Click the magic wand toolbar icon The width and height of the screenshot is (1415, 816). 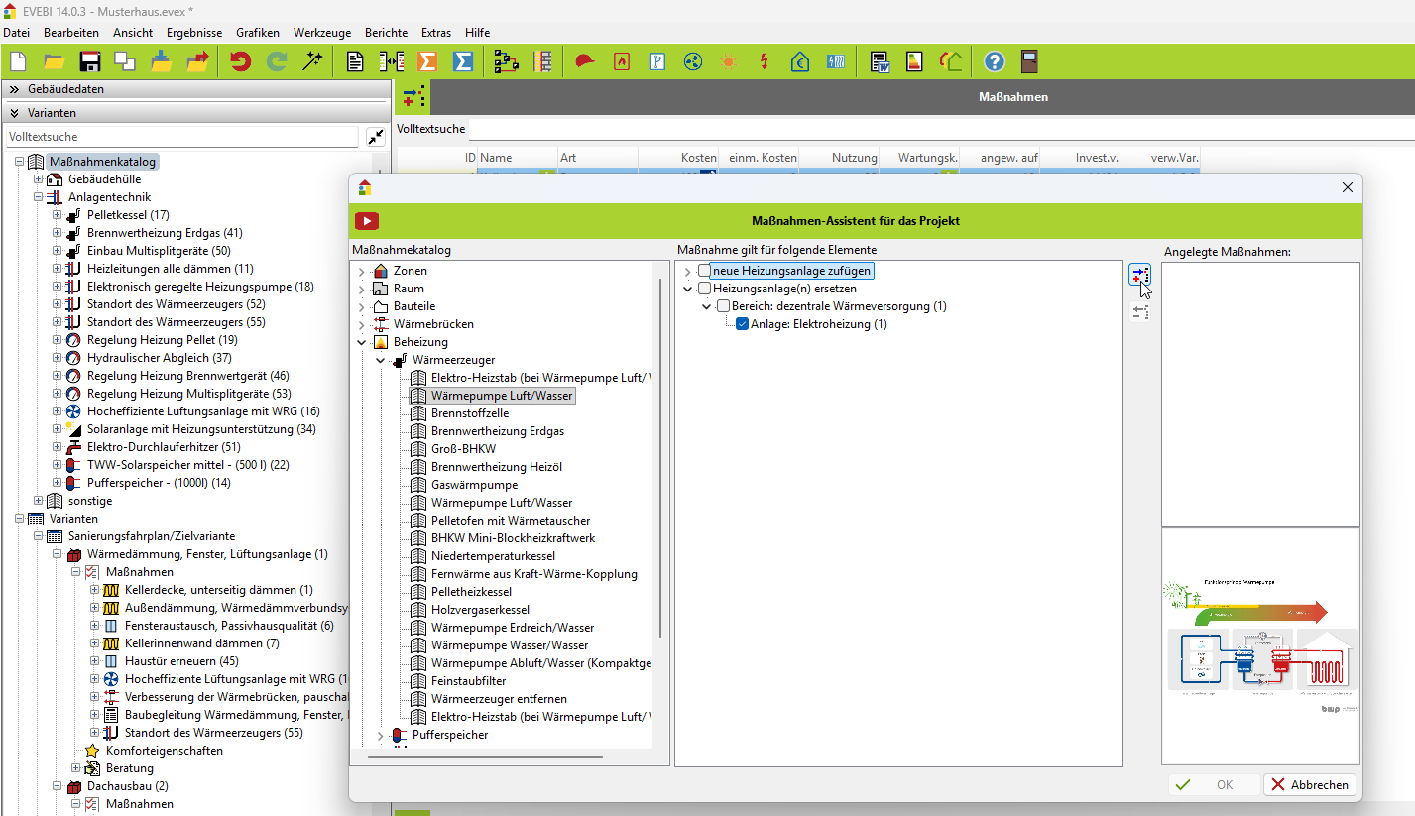pyautogui.click(x=313, y=61)
